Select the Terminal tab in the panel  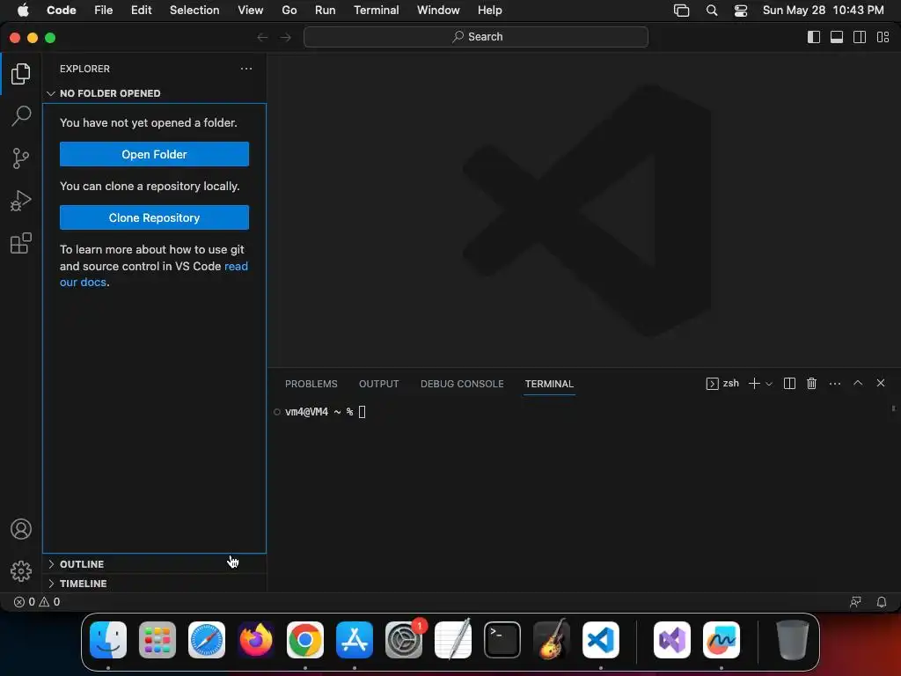(549, 384)
